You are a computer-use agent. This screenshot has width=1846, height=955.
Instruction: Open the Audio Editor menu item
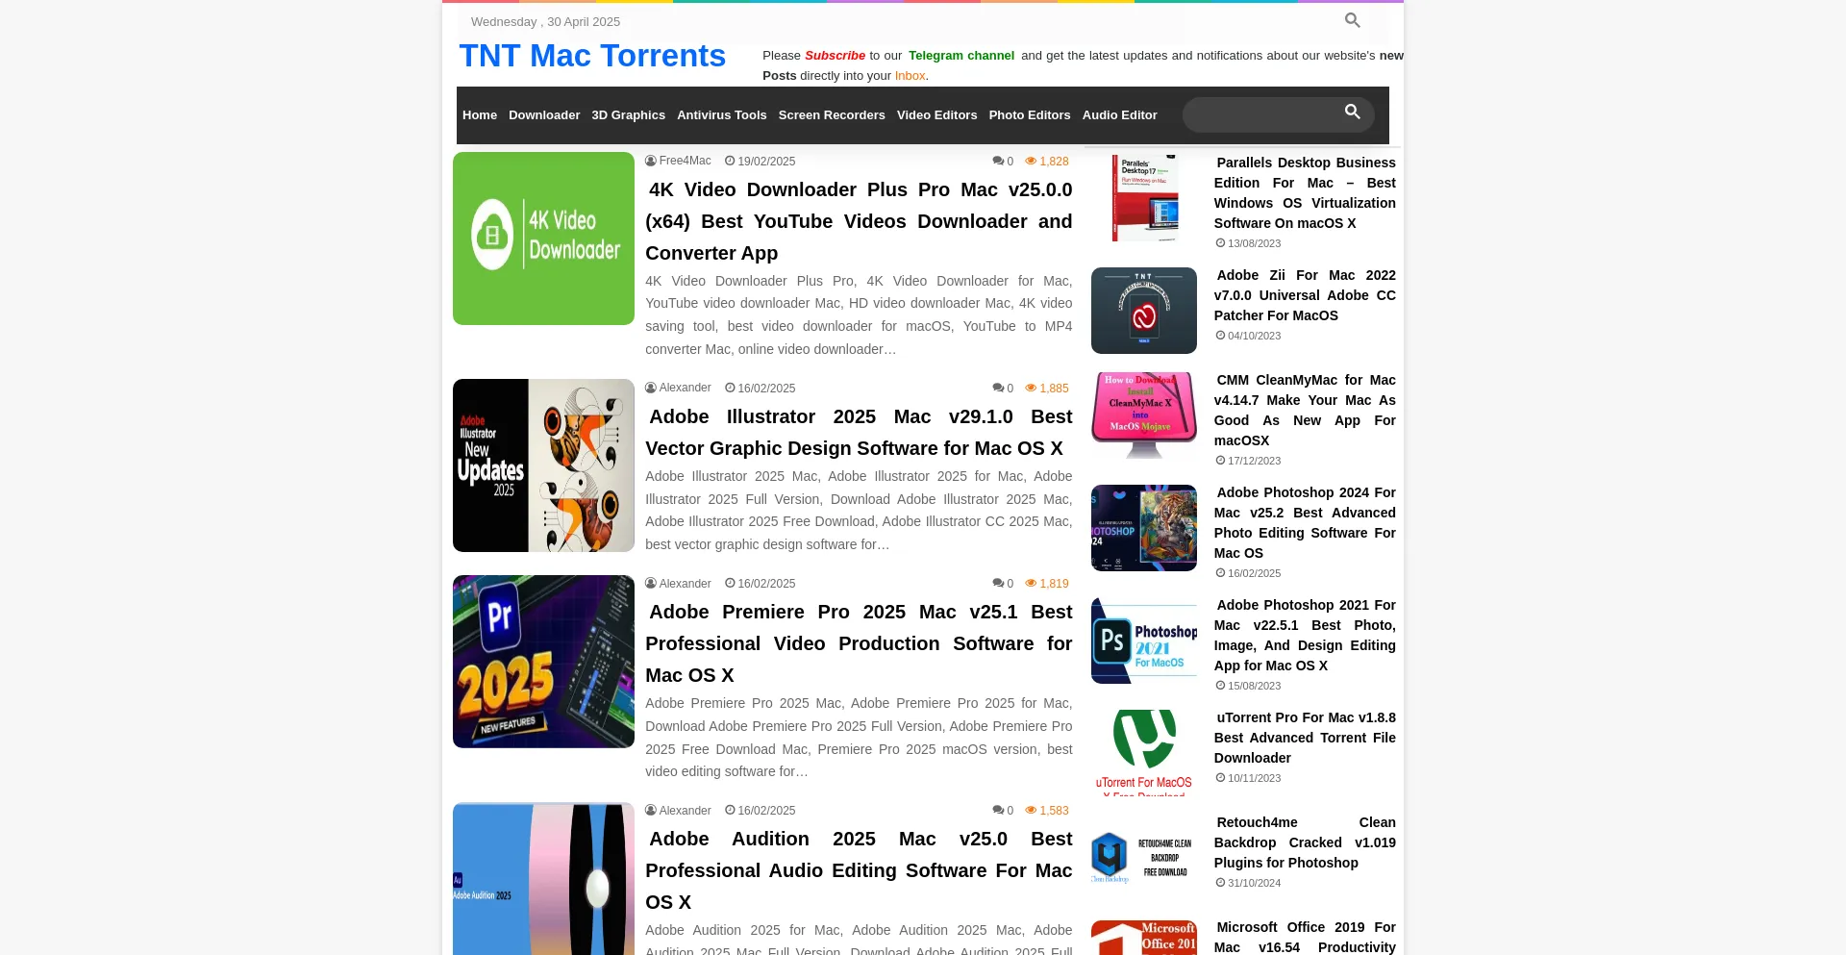point(1119,114)
